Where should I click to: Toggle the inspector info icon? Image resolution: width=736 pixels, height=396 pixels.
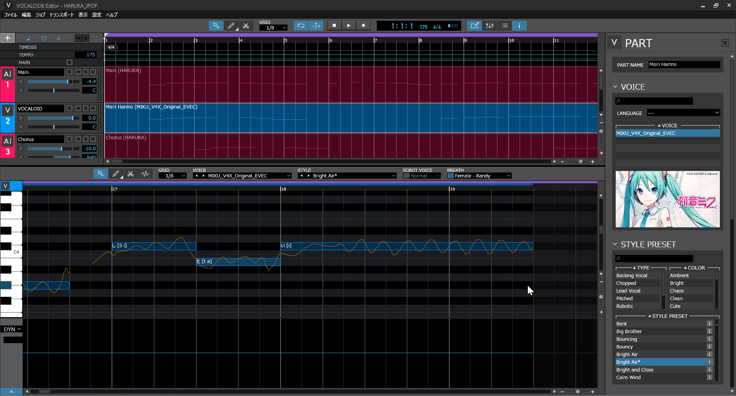tap(519, 26)
